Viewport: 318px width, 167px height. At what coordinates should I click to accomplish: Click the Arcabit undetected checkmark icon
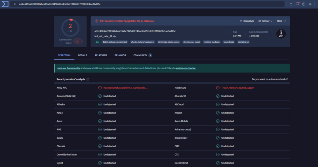click(x=218, y=113)
